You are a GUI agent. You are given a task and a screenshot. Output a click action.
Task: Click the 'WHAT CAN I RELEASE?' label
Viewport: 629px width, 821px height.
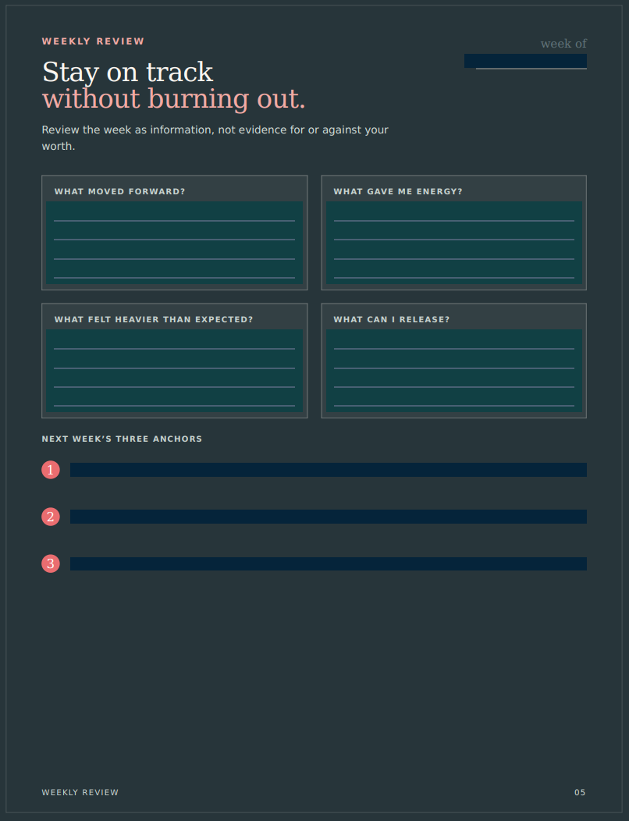392,319
